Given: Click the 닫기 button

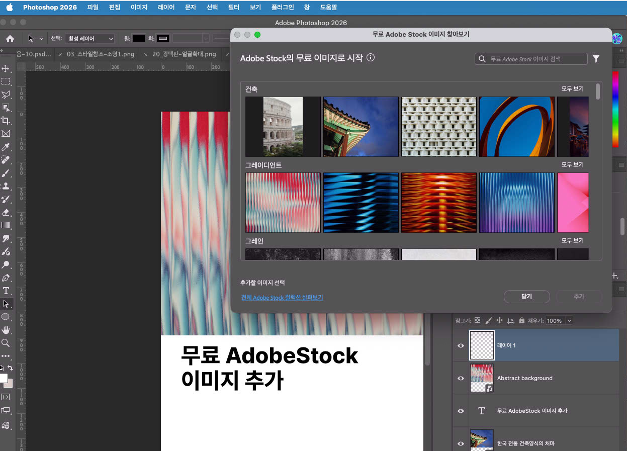Looking at the screenshot, I should click(526, 297).
